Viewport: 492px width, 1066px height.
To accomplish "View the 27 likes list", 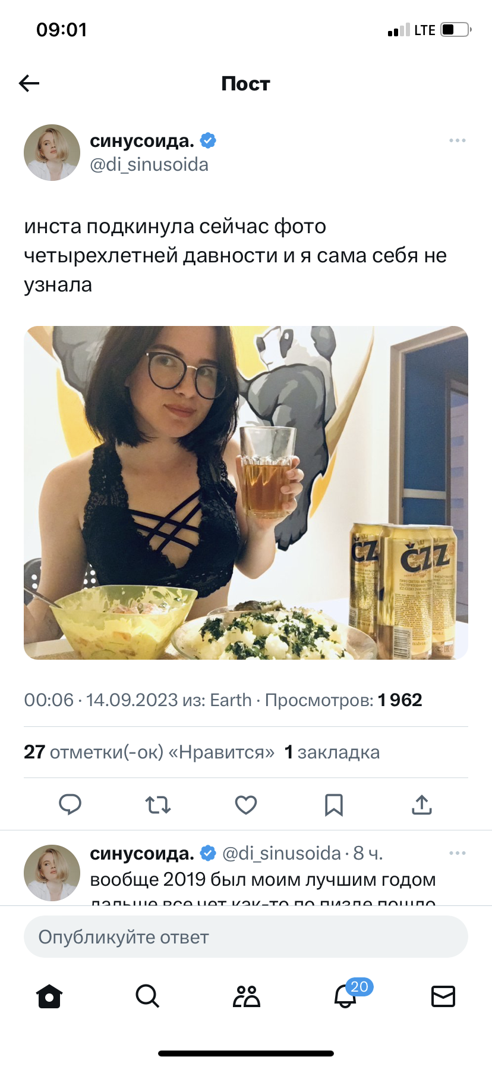I will click(149, 752).
